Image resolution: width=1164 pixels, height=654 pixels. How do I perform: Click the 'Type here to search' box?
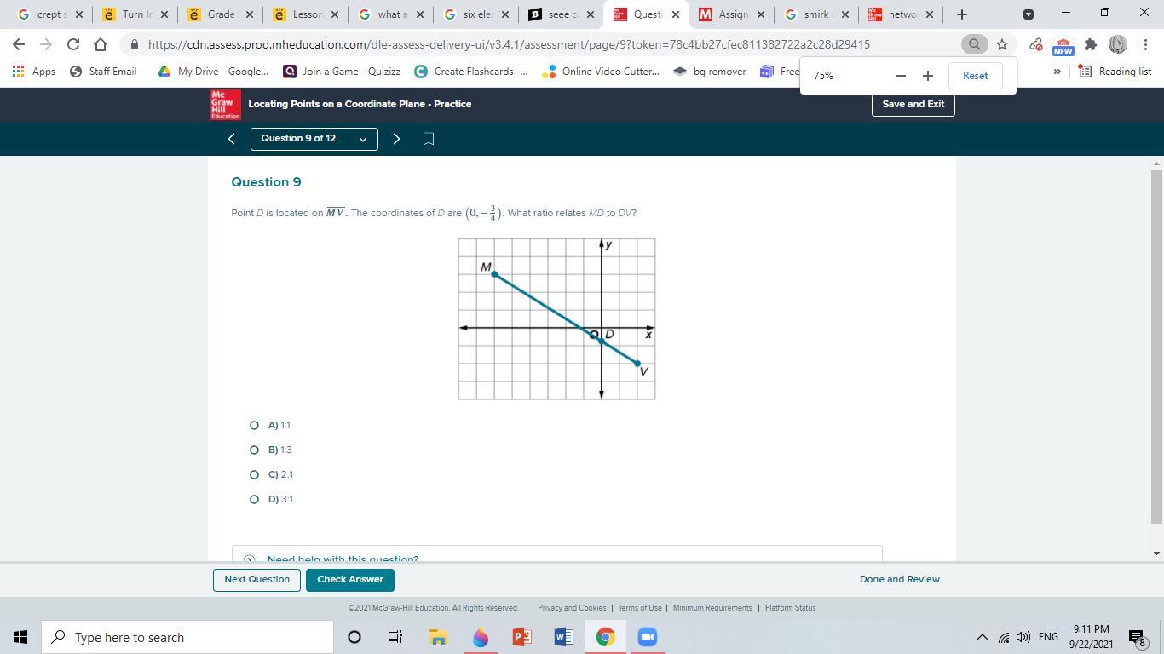(187, 637)
